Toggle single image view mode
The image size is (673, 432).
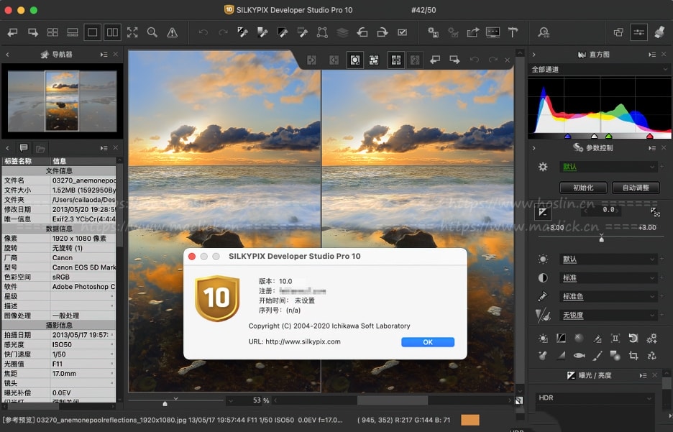92,32
